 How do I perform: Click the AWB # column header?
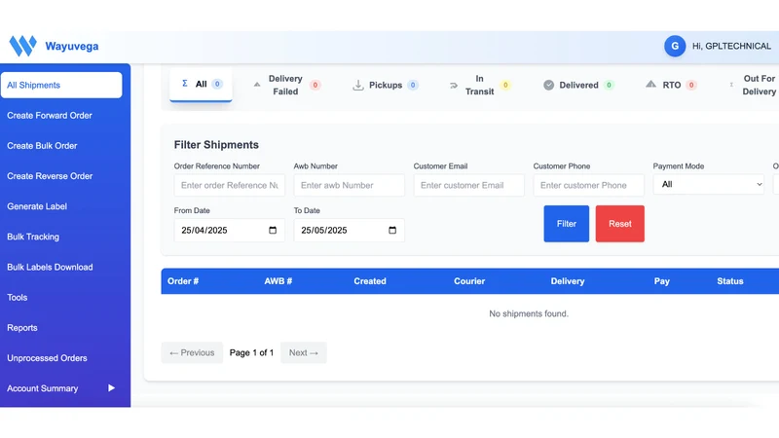point(278,281)
